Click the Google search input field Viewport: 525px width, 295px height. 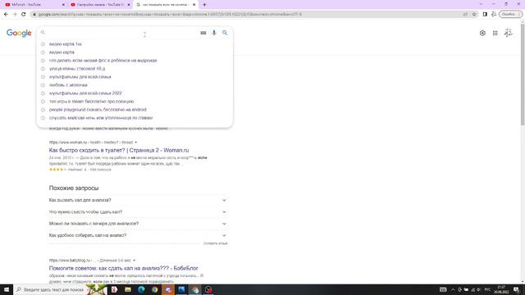coord(122,33)
